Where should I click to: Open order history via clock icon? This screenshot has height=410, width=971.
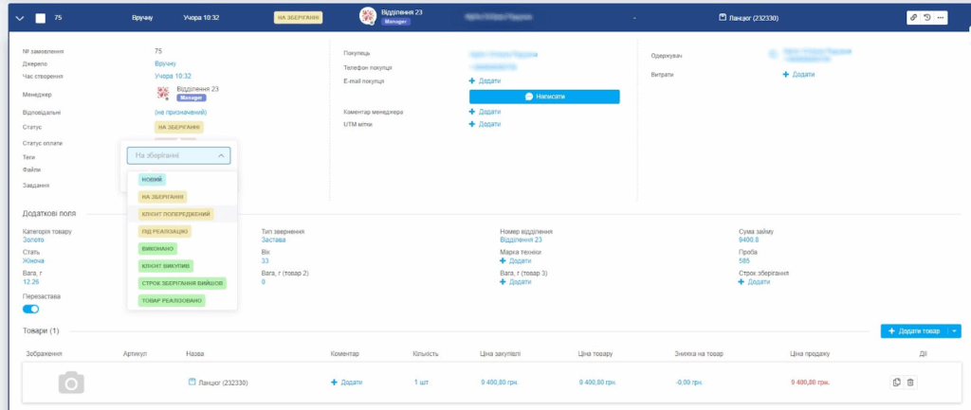tap(926, 18)
